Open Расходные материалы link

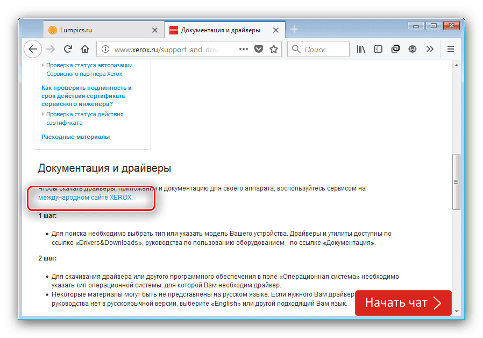[75, 137]
